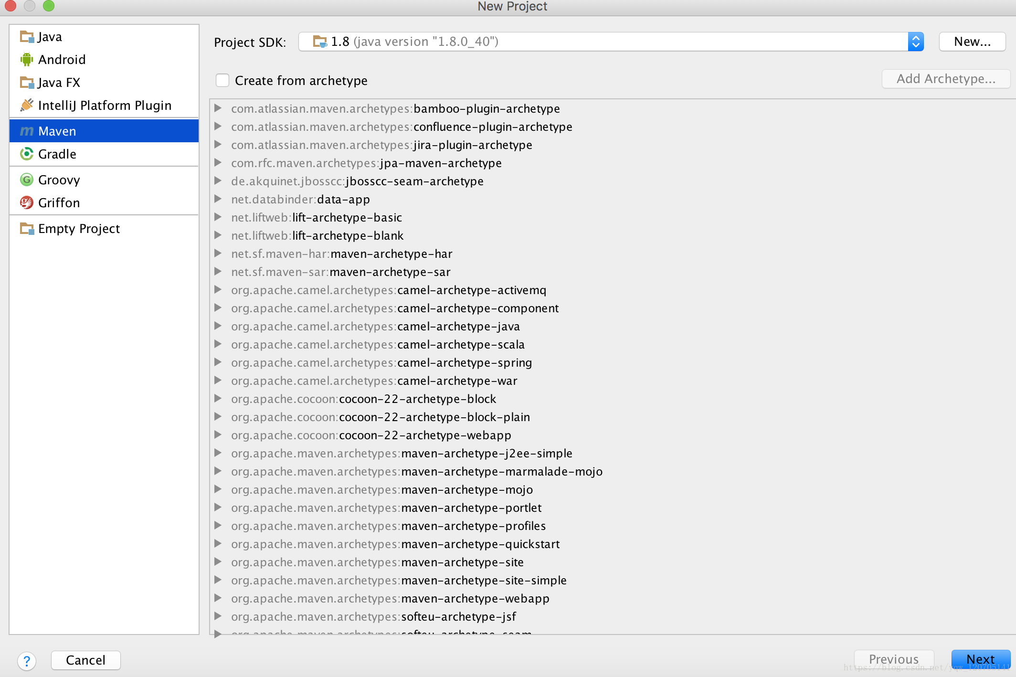The width and height of the screenshot is (1016, 677).
Task: Select the Griffon red icon
Action: click(x=27, y=202)
